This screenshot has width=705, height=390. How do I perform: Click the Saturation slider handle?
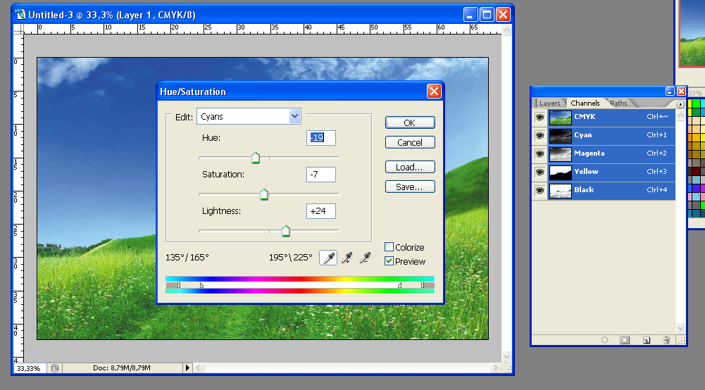264,194
